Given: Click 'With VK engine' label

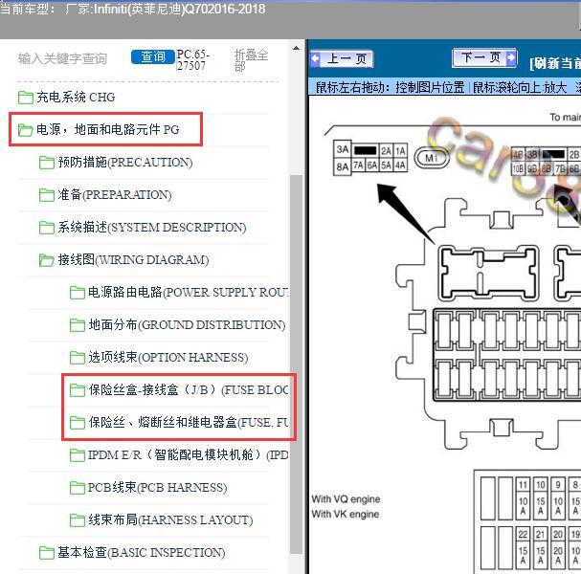Looking at the screenshot, I should coord(346,514).
